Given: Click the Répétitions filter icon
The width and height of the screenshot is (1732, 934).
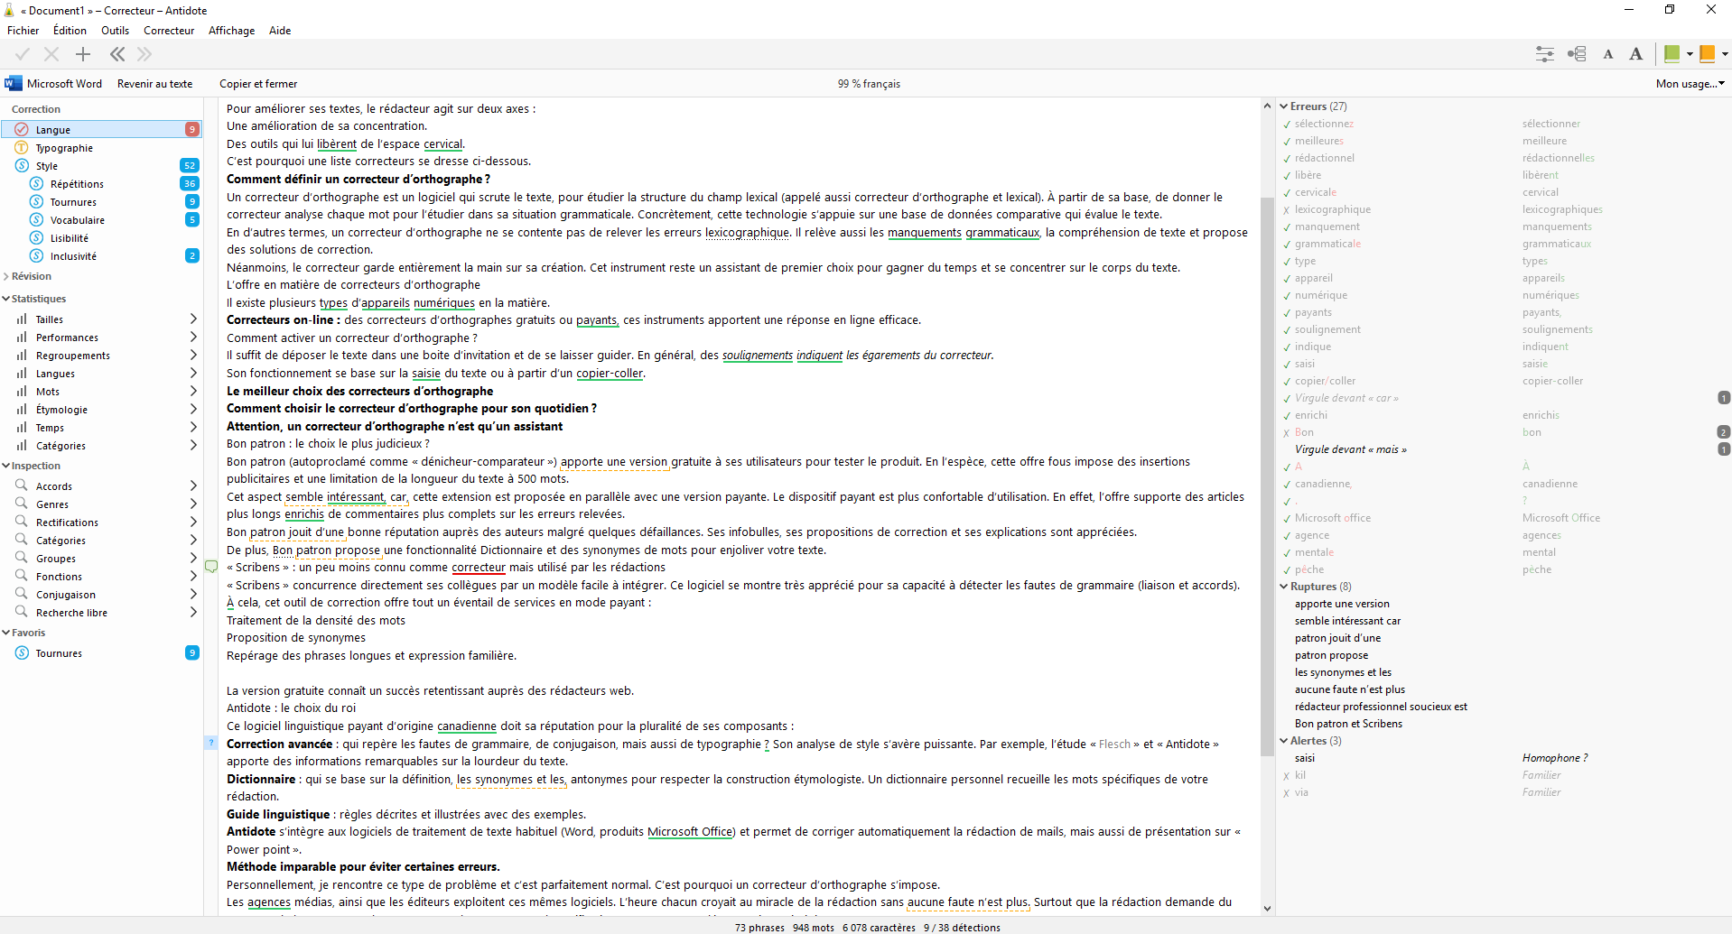Looking at the screenshot, I should (36, 183).
